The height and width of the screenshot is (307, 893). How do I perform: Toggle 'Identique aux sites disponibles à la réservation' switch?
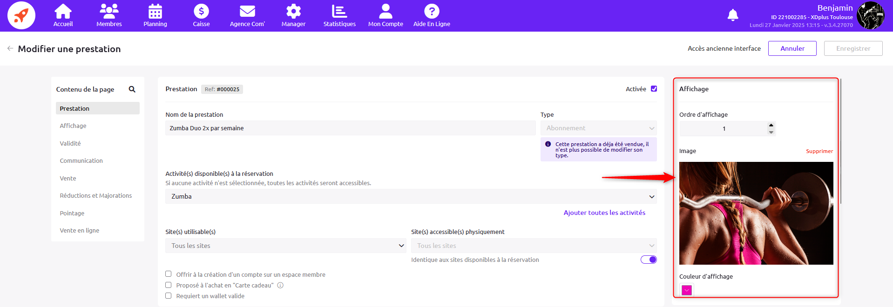pyautogui.click(x=648, y=260)
